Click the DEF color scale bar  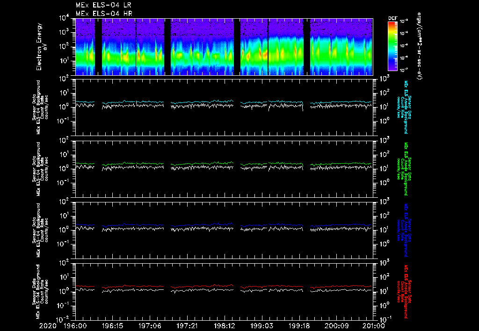pyautogui.click(x=392, y=46)
